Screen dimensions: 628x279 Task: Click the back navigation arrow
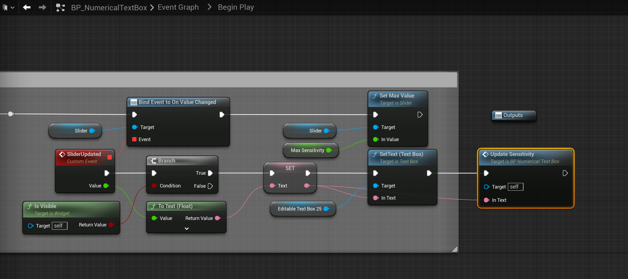(27, 7)
